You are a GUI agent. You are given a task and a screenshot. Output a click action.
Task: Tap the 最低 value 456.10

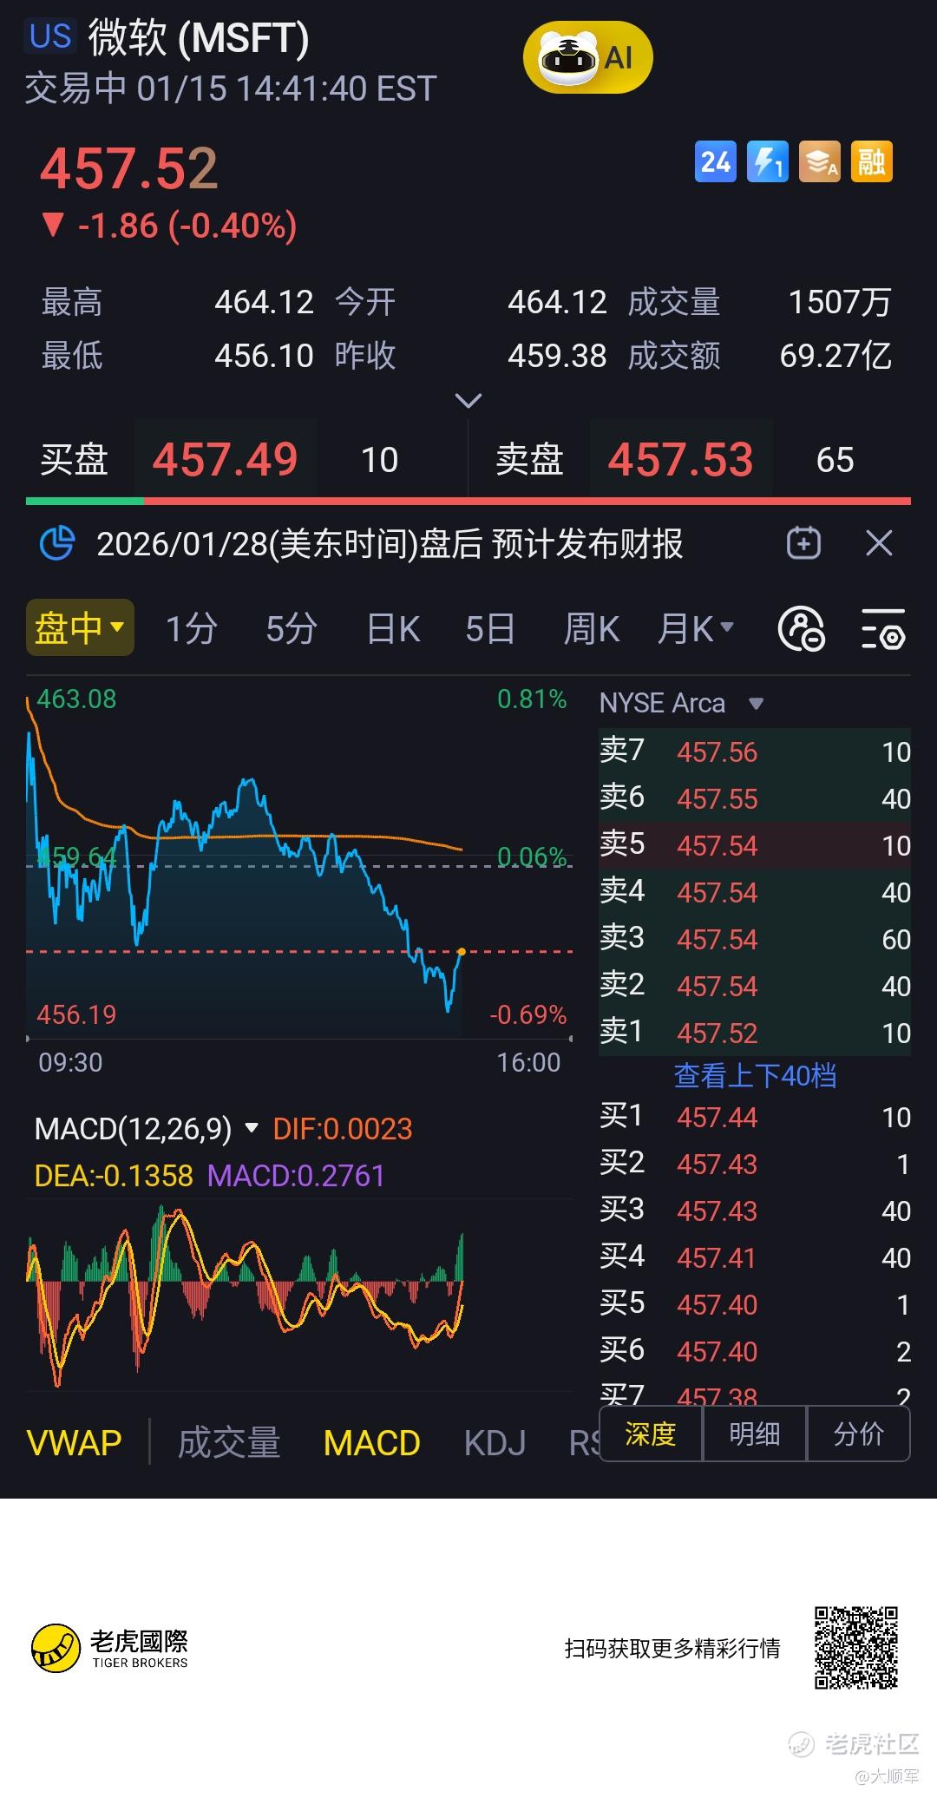(x=264, y=355)
